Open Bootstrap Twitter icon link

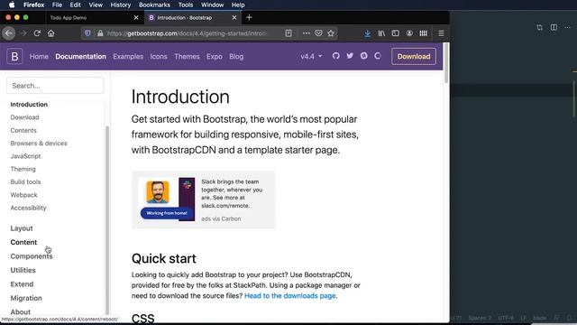tap(350, 56)
